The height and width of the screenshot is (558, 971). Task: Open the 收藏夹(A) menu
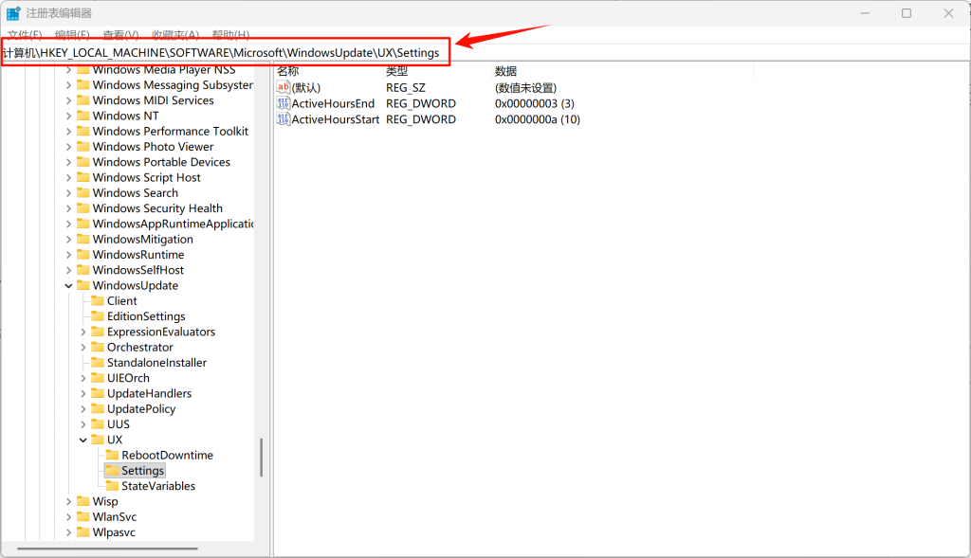(175, 35)
